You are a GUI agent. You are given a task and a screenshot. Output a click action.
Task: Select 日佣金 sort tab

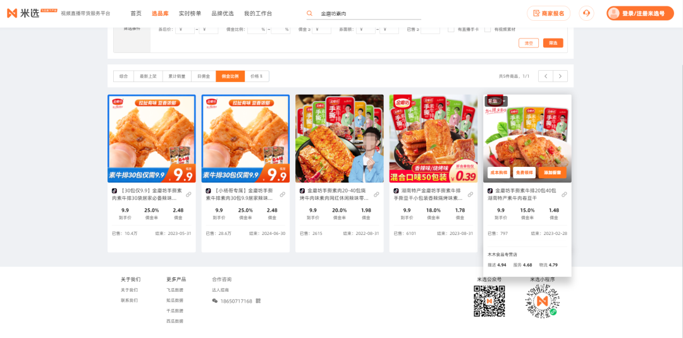point(204,76)
